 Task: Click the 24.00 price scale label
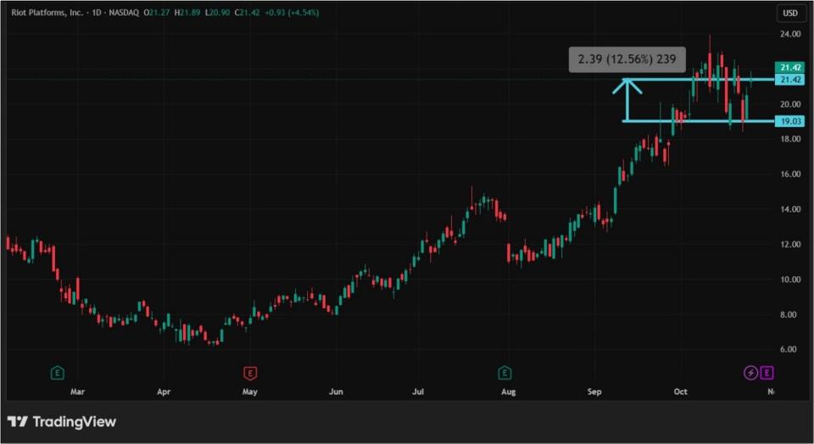pyautogui.click(x=790, y=34)
